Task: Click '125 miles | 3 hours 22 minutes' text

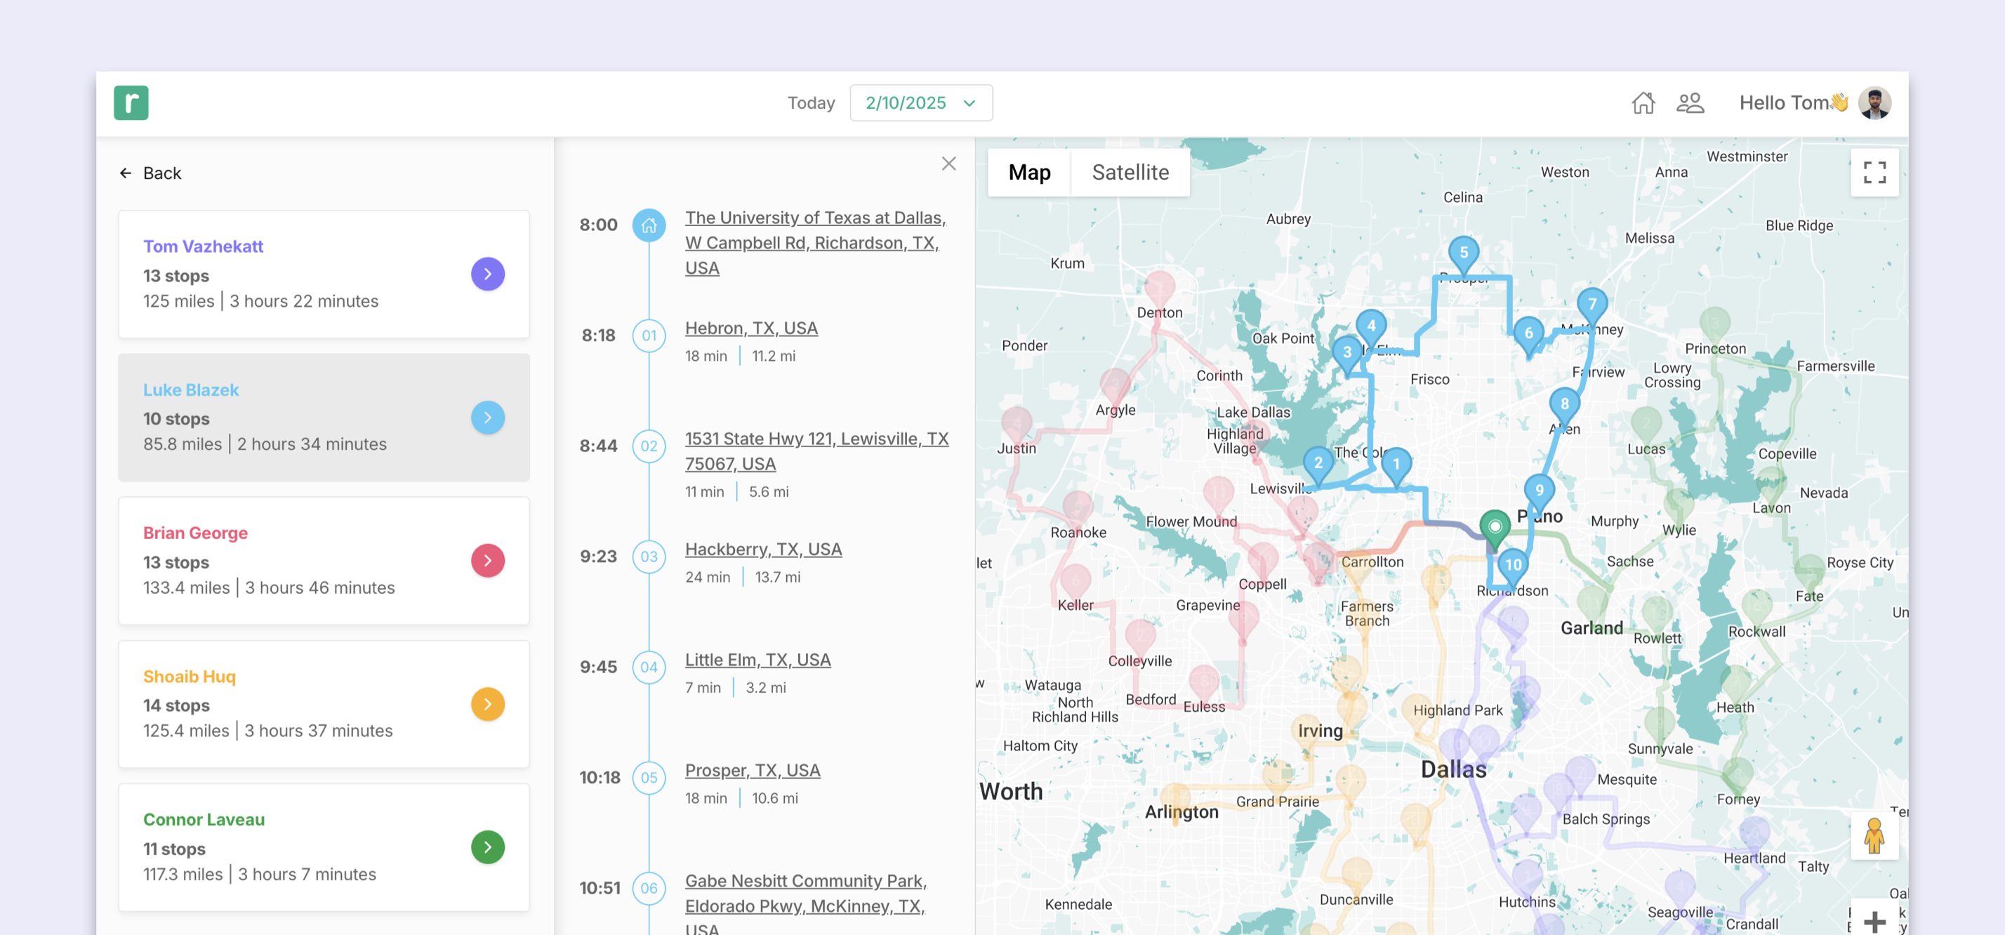Action: pos(260,301)
